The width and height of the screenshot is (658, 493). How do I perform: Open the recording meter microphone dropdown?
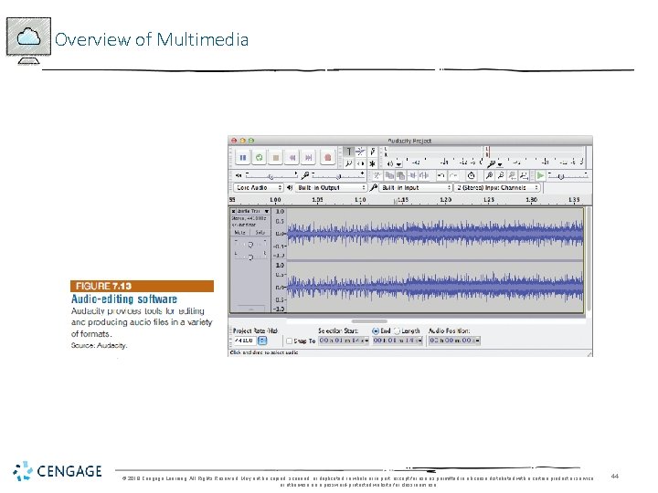499,164
